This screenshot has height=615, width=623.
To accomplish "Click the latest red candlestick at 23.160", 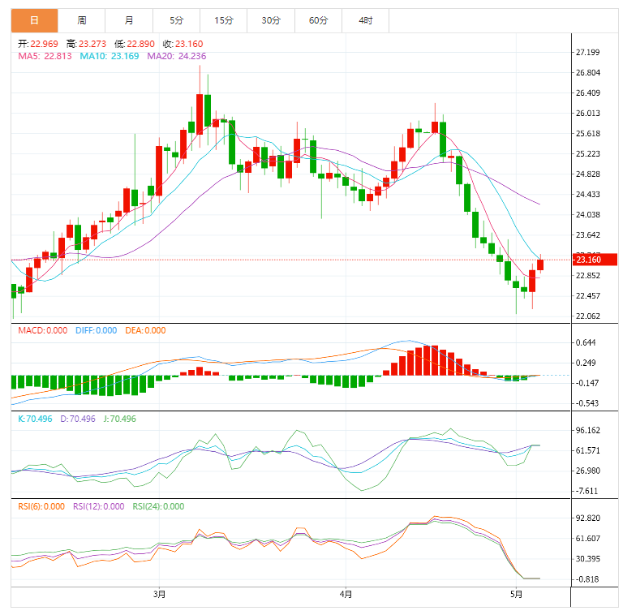I will point(540,264).
